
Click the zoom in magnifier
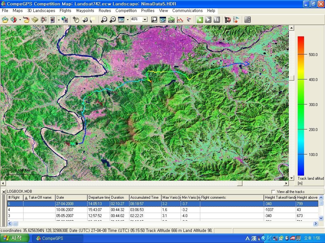(x=113, y=20)
